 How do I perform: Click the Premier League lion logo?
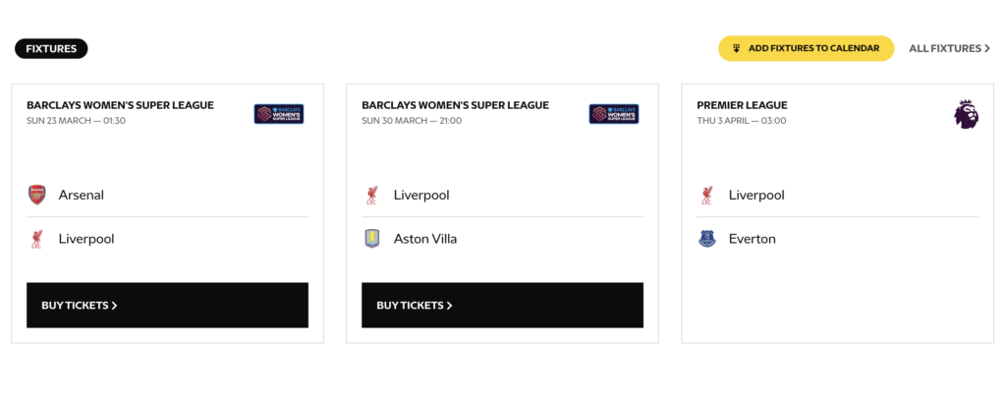(966, 114)
